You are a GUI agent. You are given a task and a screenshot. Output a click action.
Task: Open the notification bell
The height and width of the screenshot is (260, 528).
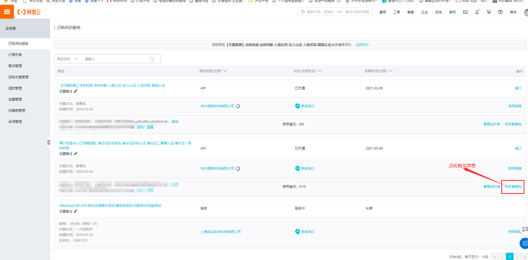tap(477, 12)
